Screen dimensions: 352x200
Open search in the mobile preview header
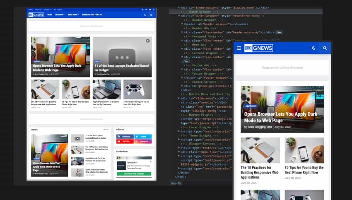point(325,48)
